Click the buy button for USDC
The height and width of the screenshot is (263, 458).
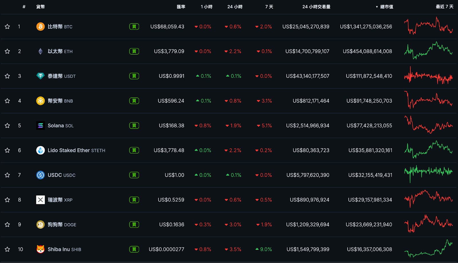[x=134, y=175]
